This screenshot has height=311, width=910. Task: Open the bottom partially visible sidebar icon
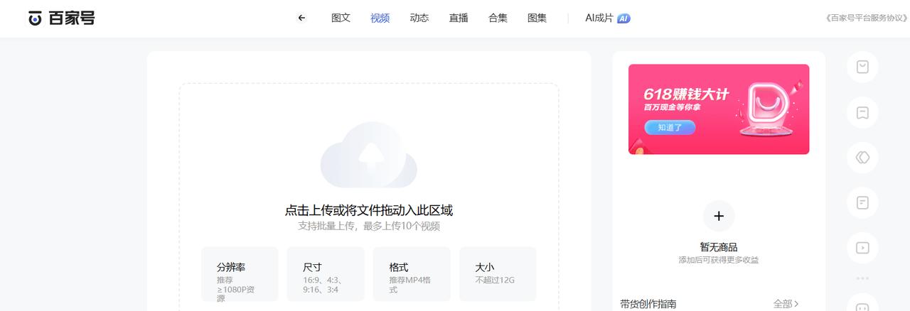(862, 303)
